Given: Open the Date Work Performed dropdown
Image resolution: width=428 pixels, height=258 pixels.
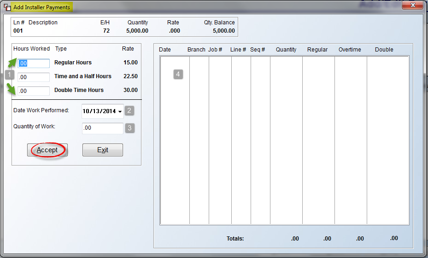Looking at the screenshot, I should pyautogui.click(x=120, y=111).
